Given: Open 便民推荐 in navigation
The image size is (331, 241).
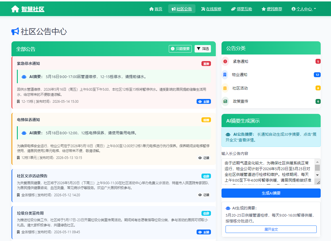Looking at the screenshot, I should pyautogui.click(x=272, y=9).
